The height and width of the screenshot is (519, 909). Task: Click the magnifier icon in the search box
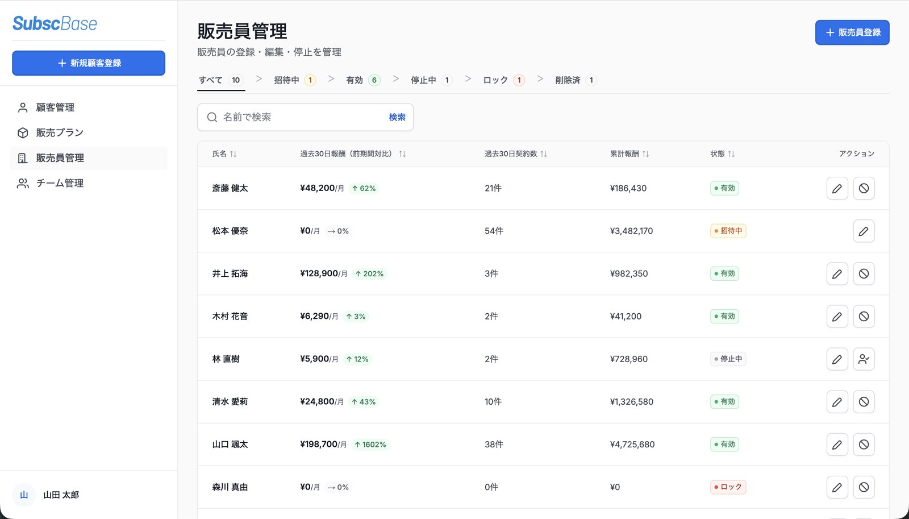(212, 117)
